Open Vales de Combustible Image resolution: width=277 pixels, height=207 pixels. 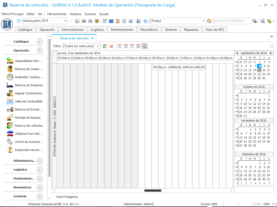coord(10,101)
